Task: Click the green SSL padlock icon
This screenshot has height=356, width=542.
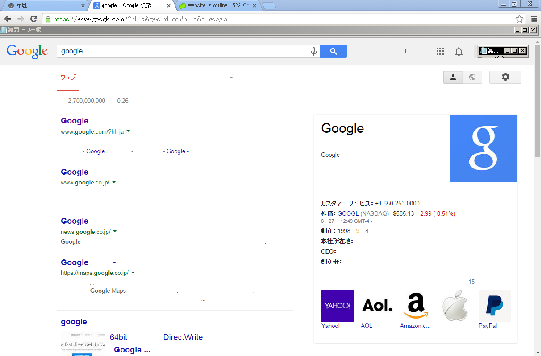Action: 48,19
